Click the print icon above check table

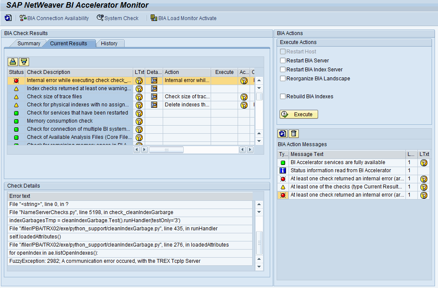[13, 62]
